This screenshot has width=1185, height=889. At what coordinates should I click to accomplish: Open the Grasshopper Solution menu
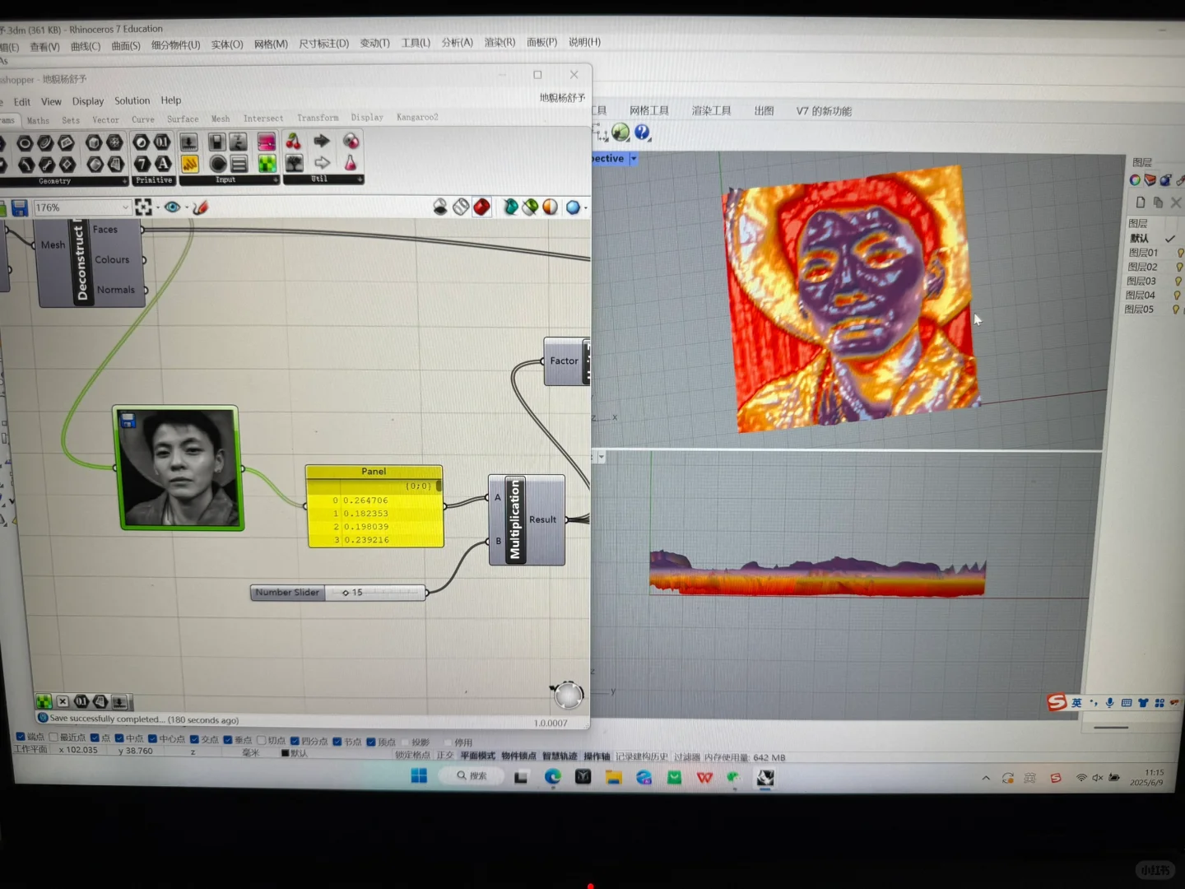[132, 100]
